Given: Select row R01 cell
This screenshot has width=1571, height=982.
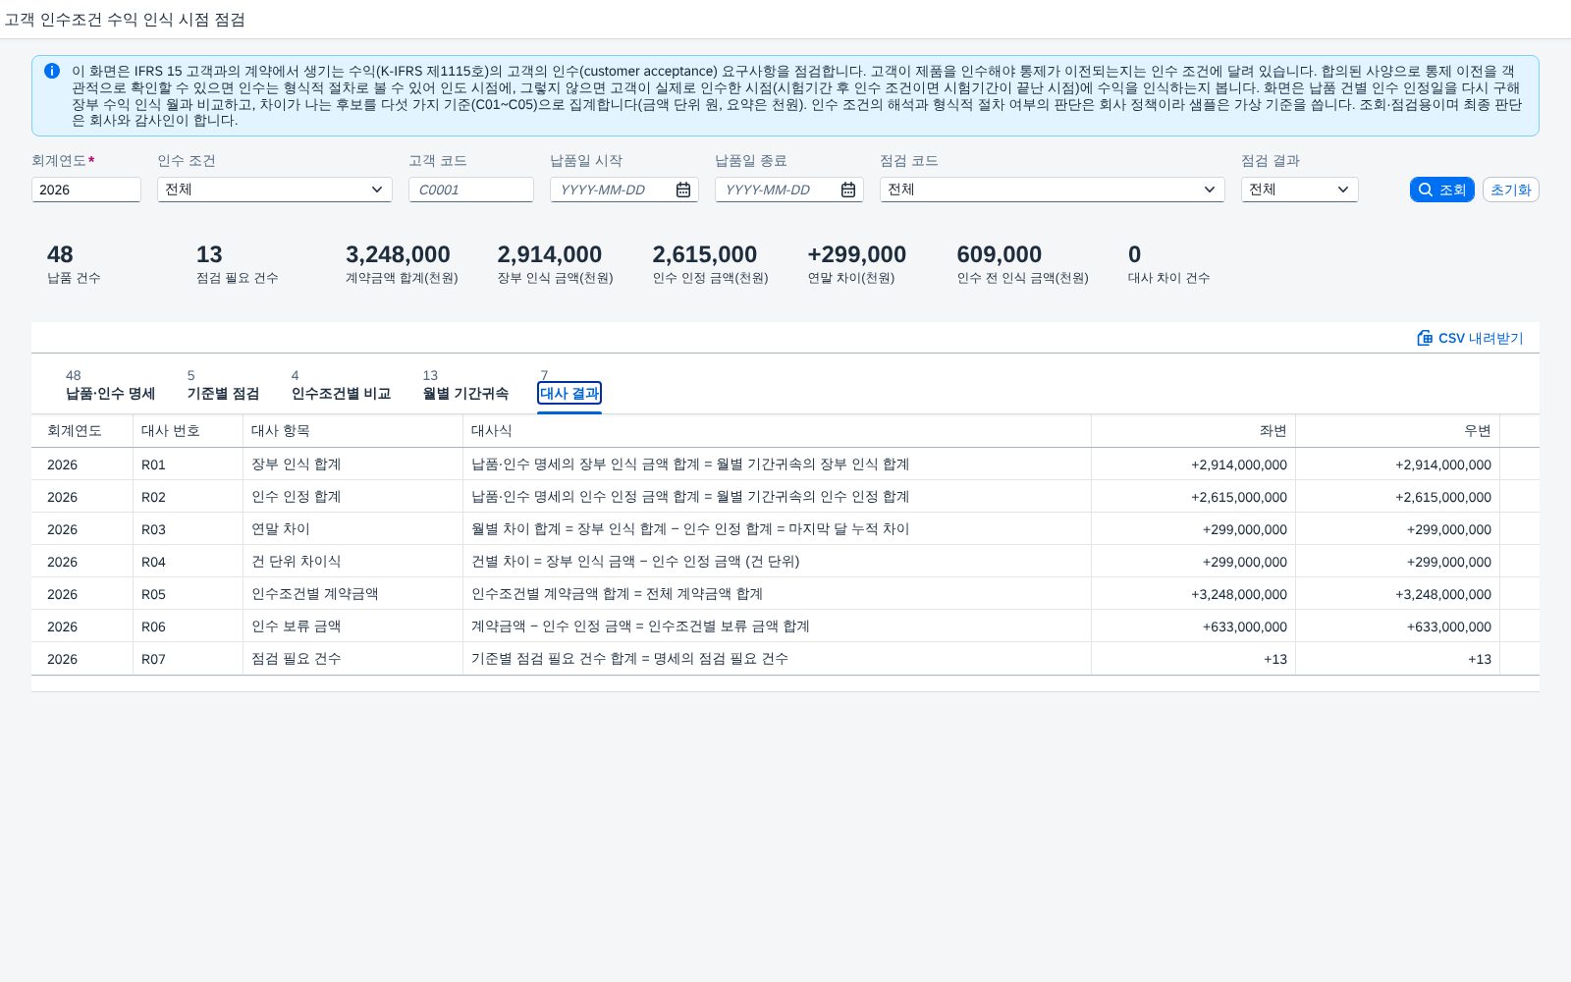Looking at the screenshot, I should pos(189,464).
